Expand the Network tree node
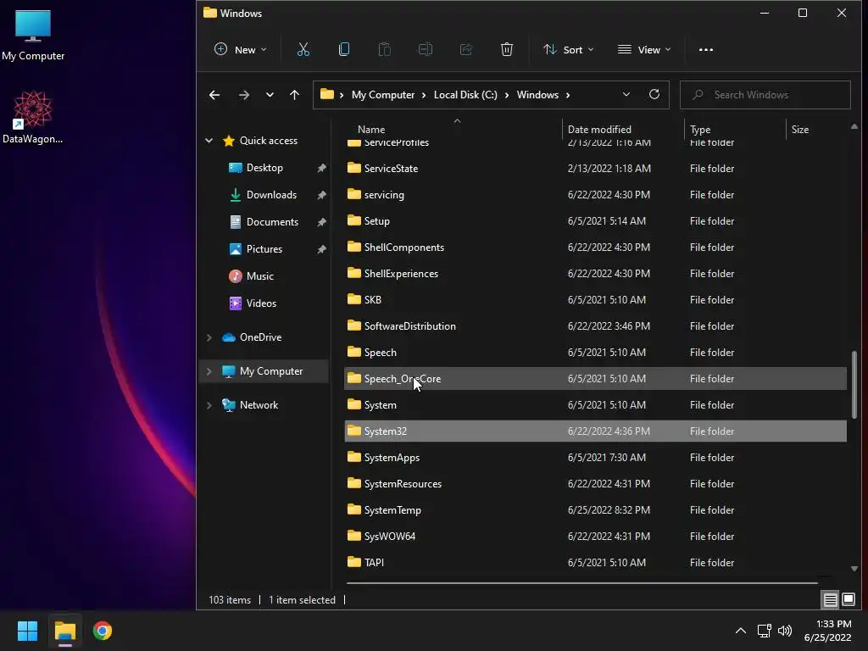This screenshot has height=651, width=868. click(209, 405)
